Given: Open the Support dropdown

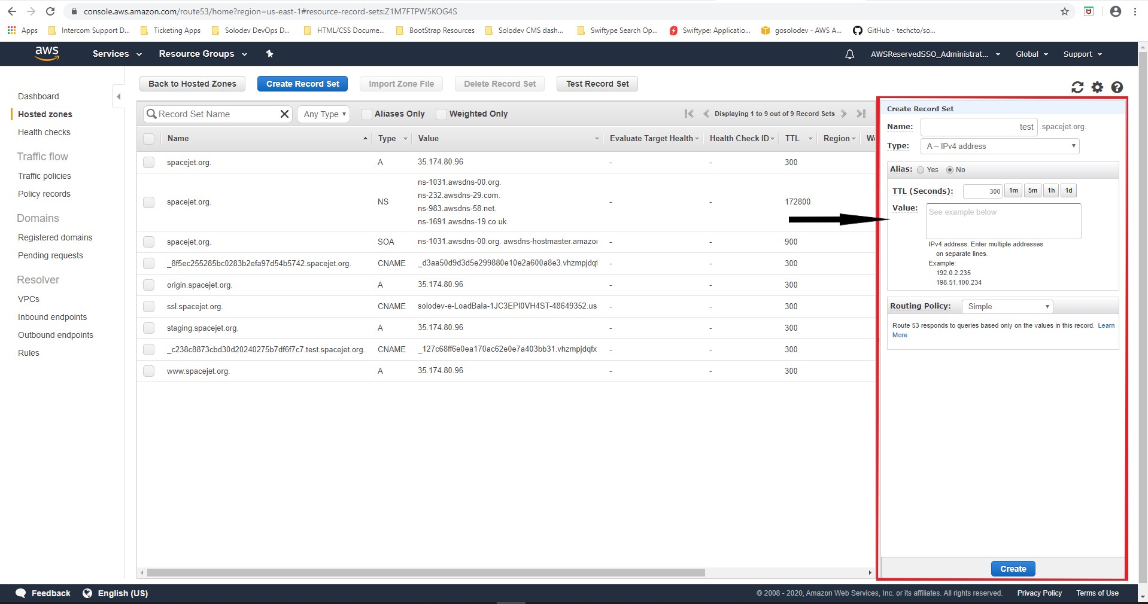Looking at the screenshot, I should 1082,54.
